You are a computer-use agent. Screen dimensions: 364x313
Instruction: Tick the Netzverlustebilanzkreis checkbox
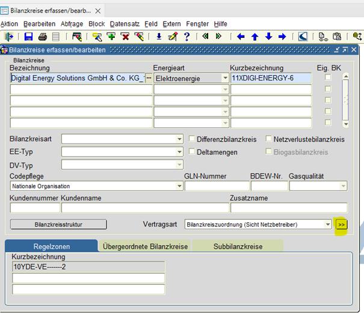[x=269, y=139]
